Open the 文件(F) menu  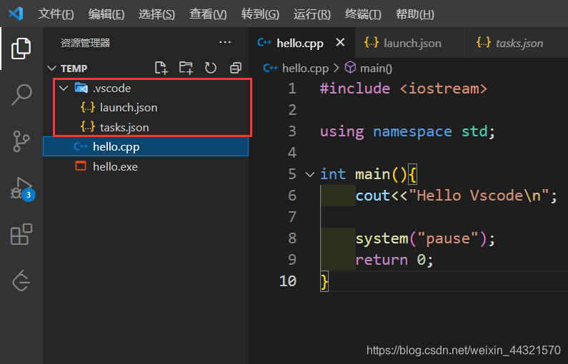click(x=56, y=14)
